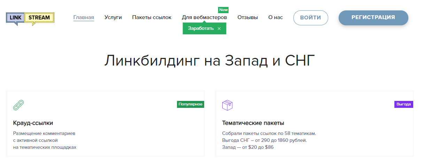Click the LinkStream logo
The height and width of the screenshot is (163, 424).
pyautogui.click(x=30, y=19)
